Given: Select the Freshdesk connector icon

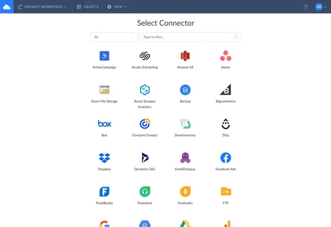Looking at the screenshot, I should click(145, 192).
